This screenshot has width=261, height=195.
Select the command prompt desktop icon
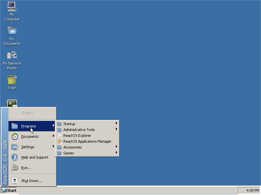pyautogui.click(x=12, y=103)
